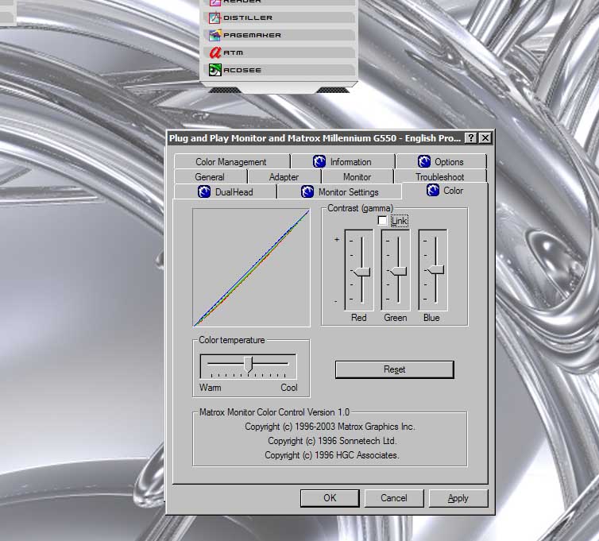This screenshot has width=599, height=541.
Task: Click the gamma curve preview graph
Action: tap(251, 268)
